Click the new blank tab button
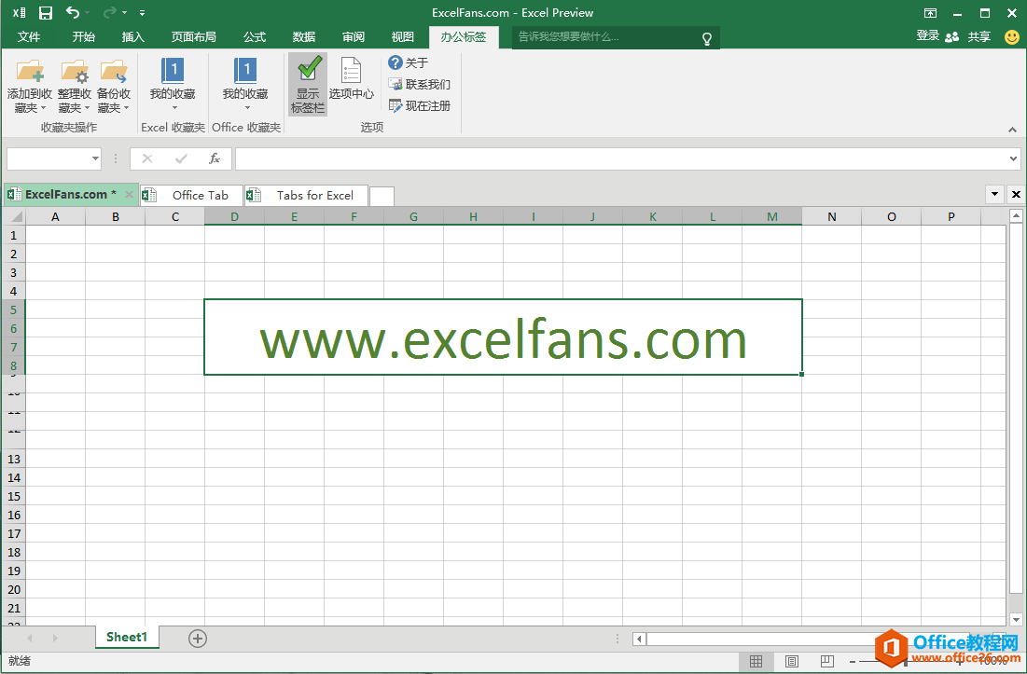This screenshot has width=1027, height=674. tap(382, 196)
